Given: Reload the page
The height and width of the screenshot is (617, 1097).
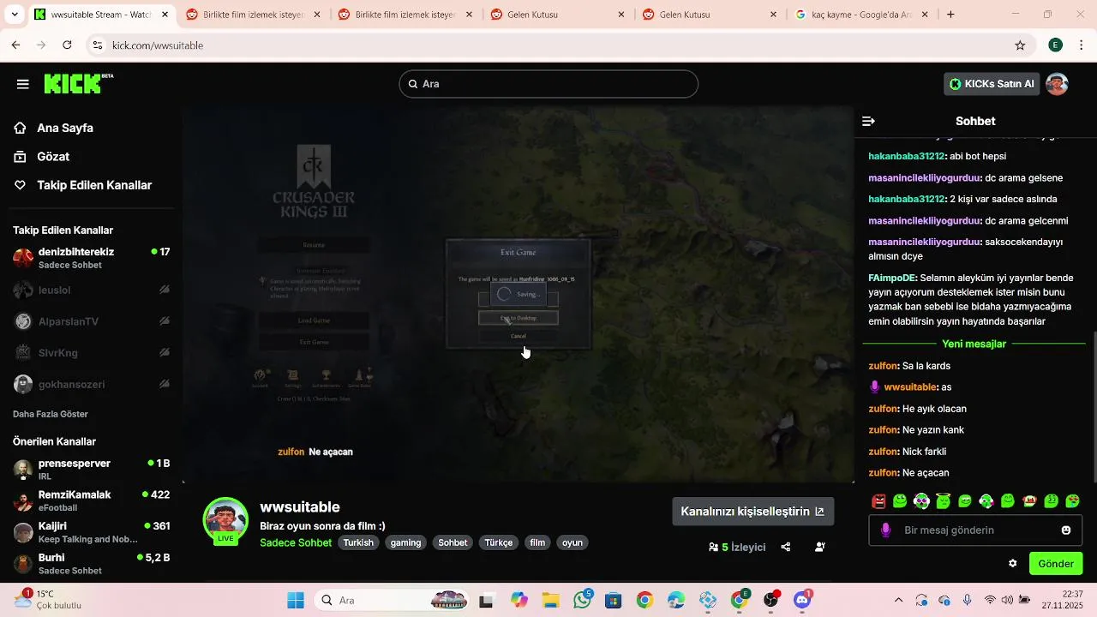Looking at the screenshot, I should tap(67, 45).
